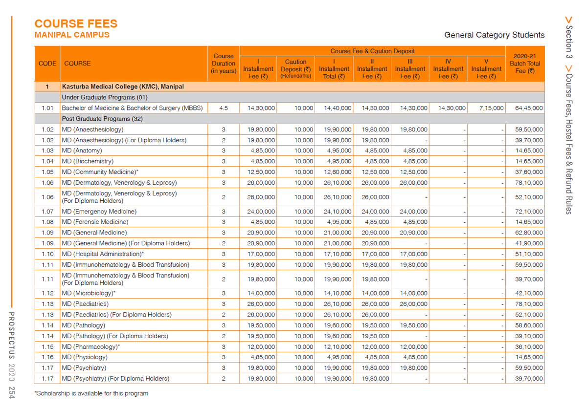Click the COURSE FEES heading

[76, 23]
